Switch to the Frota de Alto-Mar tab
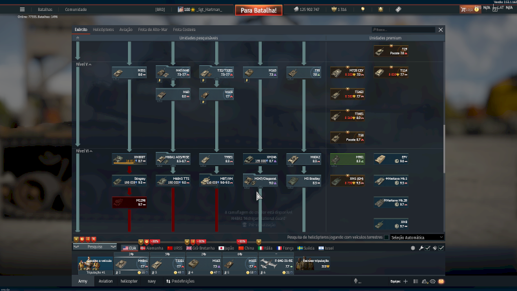 point(153,30)
